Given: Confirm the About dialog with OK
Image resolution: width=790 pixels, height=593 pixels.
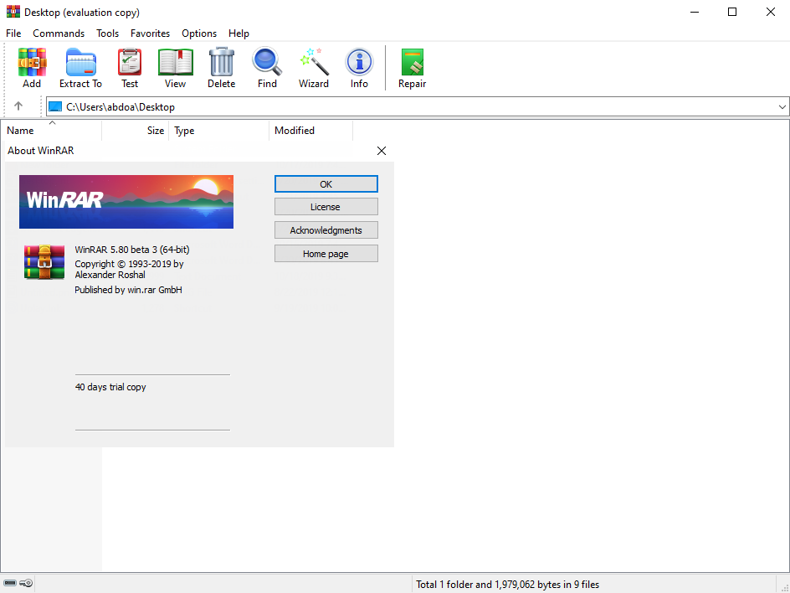Looking at the screenshot, I should pos(326,184).
